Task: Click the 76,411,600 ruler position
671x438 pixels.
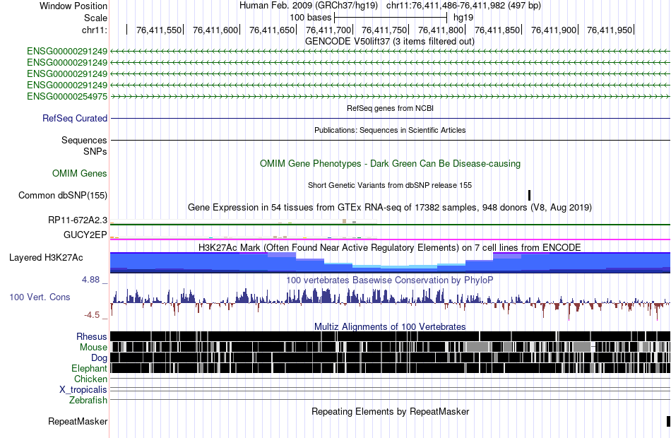Action: tap(215, 30)
